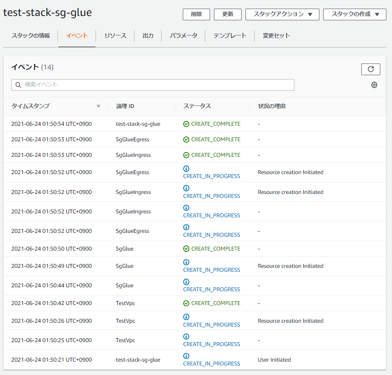Open event table settings gear
This screenshot has width=392, height=375.
[374, 85]
